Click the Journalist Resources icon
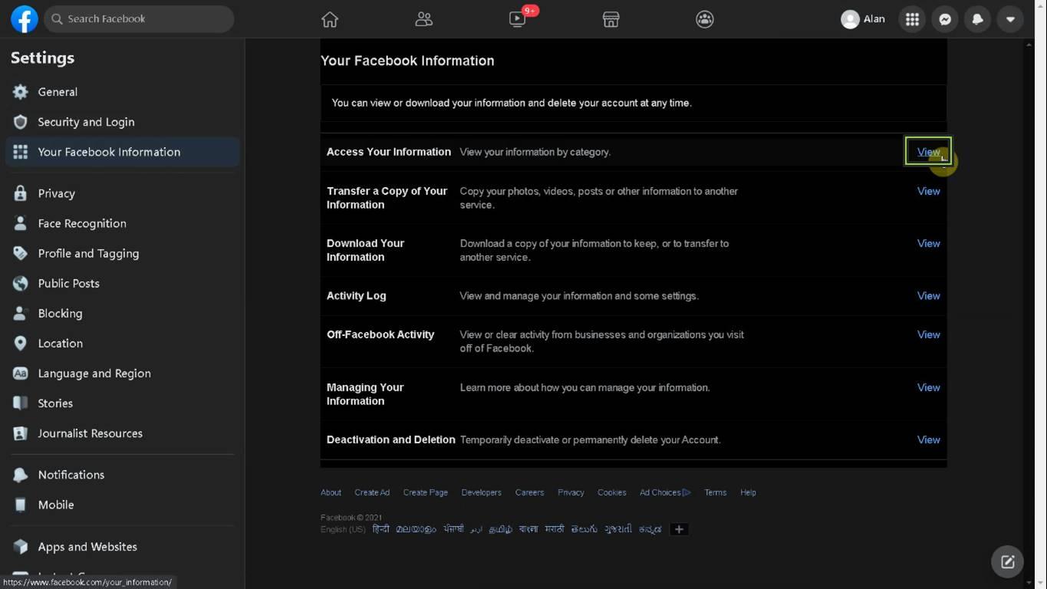Viewport: 1047px width, 589px height. click(21, 433)
